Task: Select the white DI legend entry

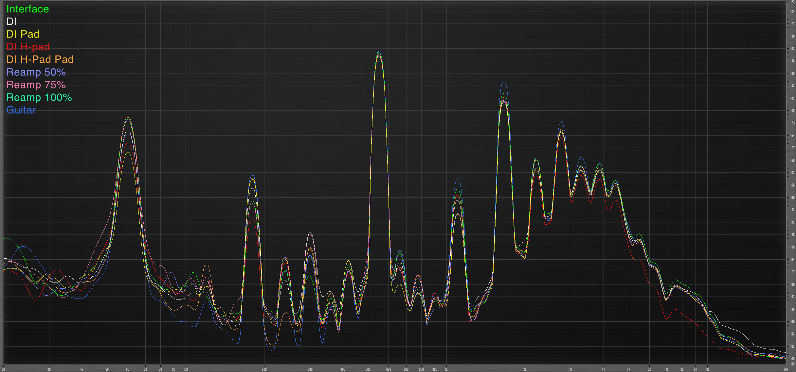Action: click(11, 22)
